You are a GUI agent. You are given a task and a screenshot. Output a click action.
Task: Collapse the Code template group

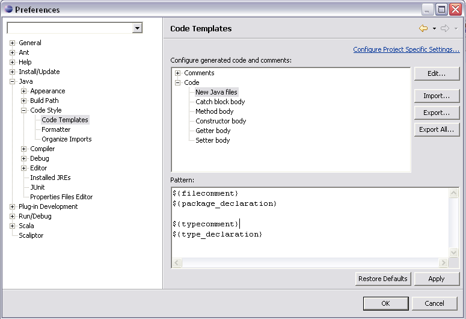coord(178,82)
